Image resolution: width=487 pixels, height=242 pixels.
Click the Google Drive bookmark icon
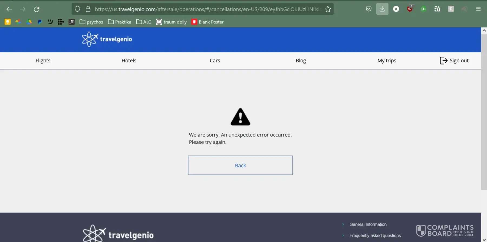click(29, 22)
